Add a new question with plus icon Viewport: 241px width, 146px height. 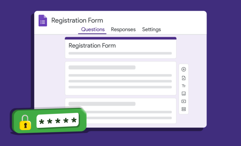click(184, 70)
